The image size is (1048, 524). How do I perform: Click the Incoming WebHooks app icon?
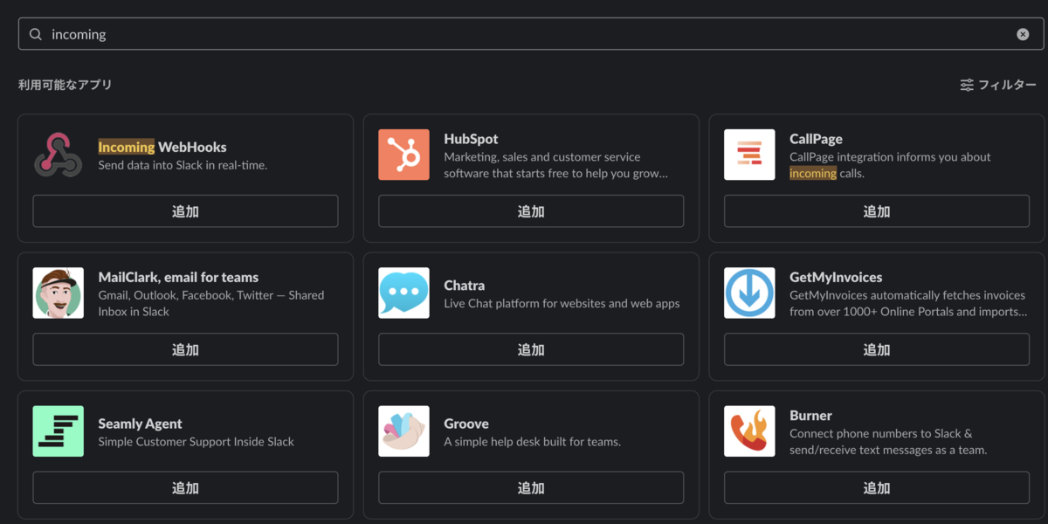coord(59,155)
